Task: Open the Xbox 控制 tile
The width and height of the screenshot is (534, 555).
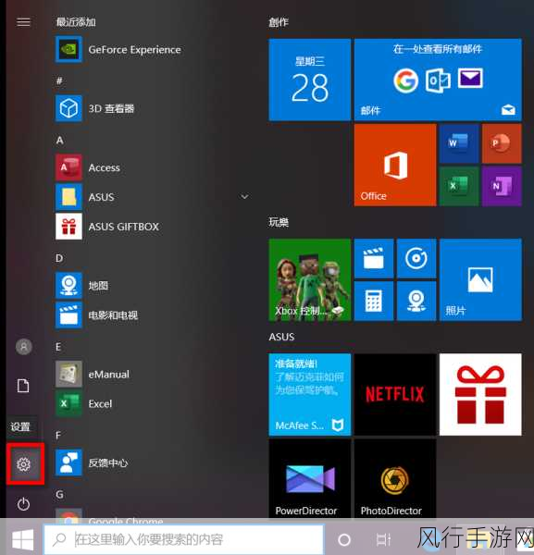Action: click(x=310, y=279)
